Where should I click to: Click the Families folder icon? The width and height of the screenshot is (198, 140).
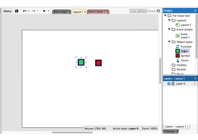(174, 65)
